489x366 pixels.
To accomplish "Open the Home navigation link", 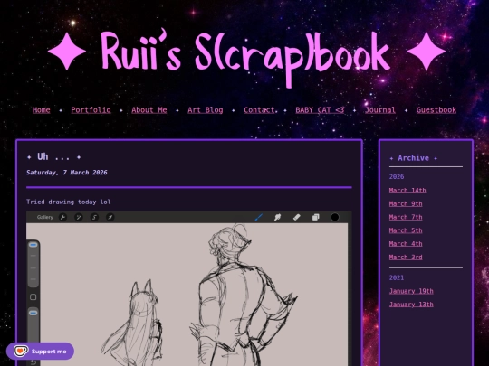I will [41, 110].
